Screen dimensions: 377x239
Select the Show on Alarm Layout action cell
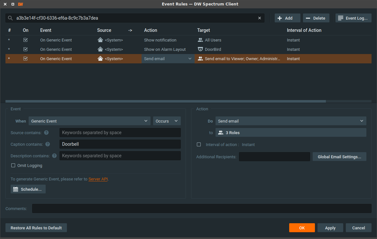coord(165,49)
